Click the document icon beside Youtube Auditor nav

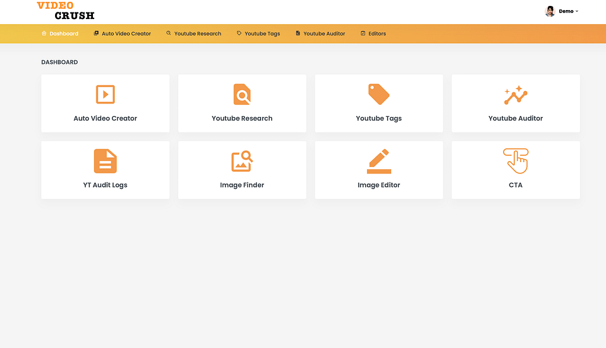298,33
